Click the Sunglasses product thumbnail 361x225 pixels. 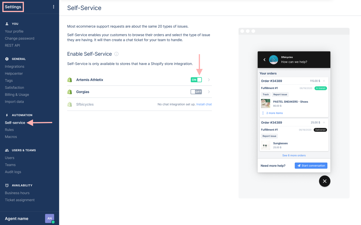[265, 145]
